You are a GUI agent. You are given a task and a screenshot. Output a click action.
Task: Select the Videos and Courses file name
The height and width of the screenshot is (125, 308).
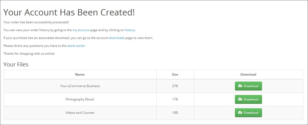tap(80, 112)
